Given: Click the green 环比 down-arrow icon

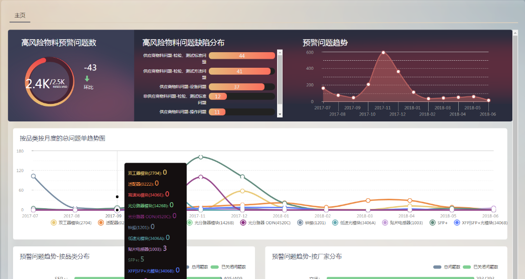Looking at the screenshot, I should (x=87, y=79).
